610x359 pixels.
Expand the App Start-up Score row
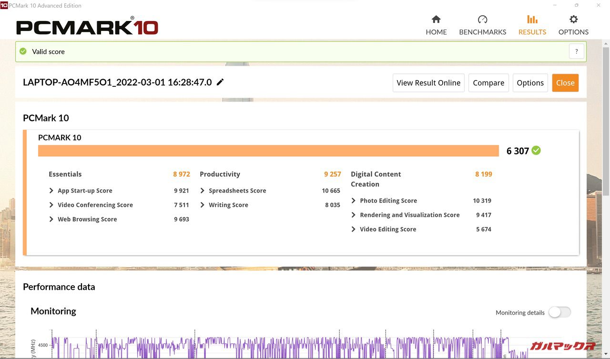[51, 191]
